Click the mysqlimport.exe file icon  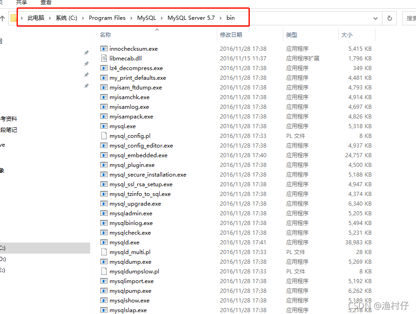tap(104, 281)
